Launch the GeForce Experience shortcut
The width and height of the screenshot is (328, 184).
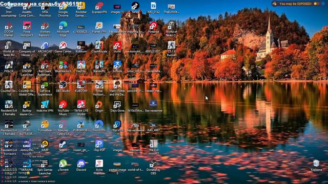[x=45, y=88]
